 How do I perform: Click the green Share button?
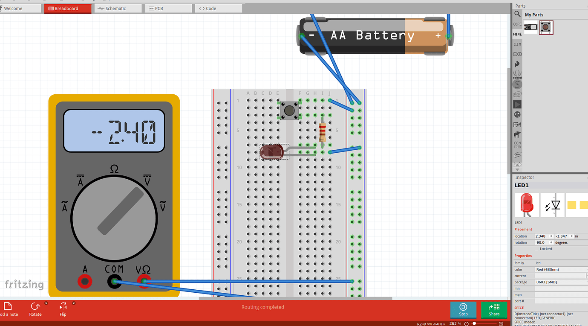click(494, 309)
